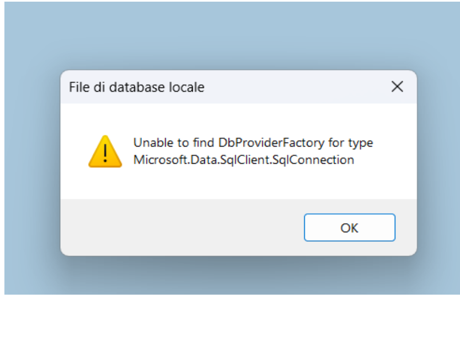Click the OK button
Image resolution: width=460 pixels, height=356 pixels.
(349, 228)
